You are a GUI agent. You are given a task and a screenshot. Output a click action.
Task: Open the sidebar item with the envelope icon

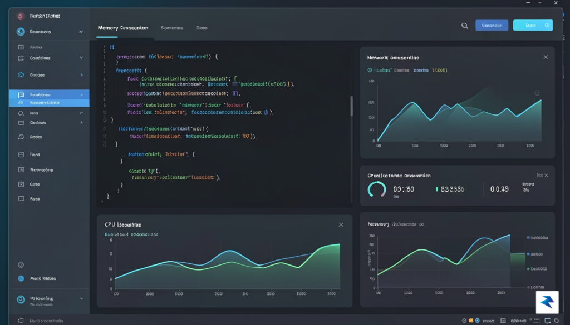[21, 123]
